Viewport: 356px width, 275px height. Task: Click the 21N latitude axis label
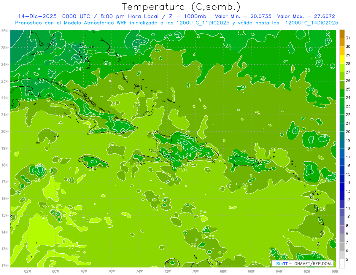pyautogui.click(x=4, y=115)
